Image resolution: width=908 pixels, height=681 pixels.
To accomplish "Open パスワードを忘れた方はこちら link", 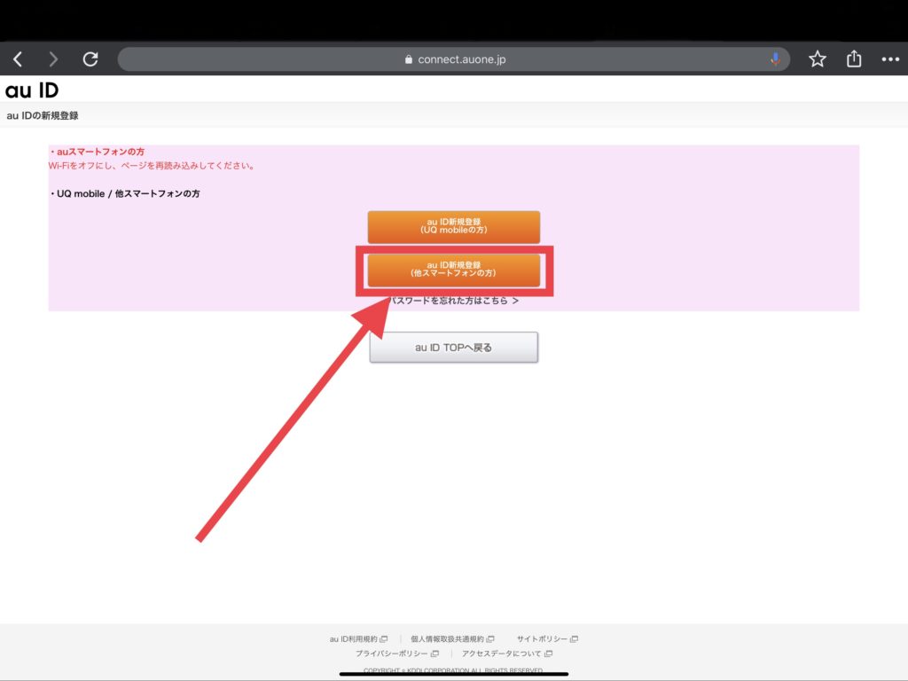I will coord(453,301).
